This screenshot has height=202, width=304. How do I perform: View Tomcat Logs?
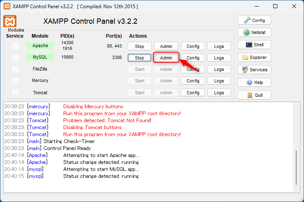click(219, 93)
